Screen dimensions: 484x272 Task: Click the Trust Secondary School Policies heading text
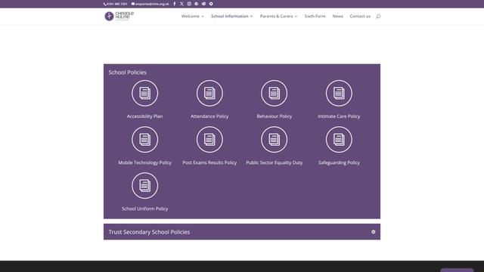tap(149, 232)
